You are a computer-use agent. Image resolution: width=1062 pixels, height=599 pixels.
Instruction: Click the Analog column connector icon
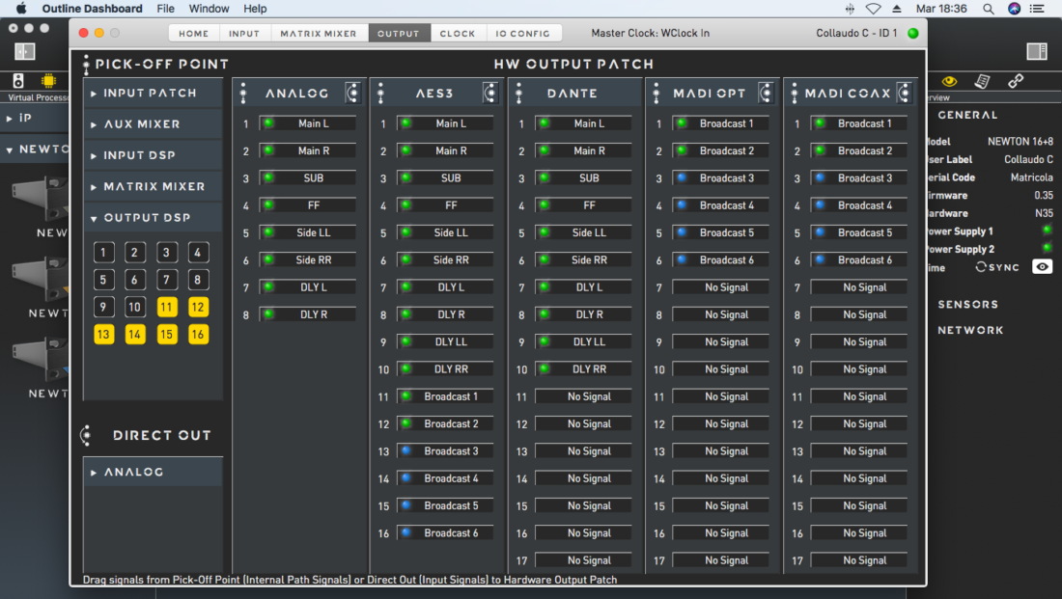coord(243,94)
